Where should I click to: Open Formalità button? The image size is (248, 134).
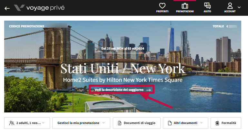pos(226,123)
